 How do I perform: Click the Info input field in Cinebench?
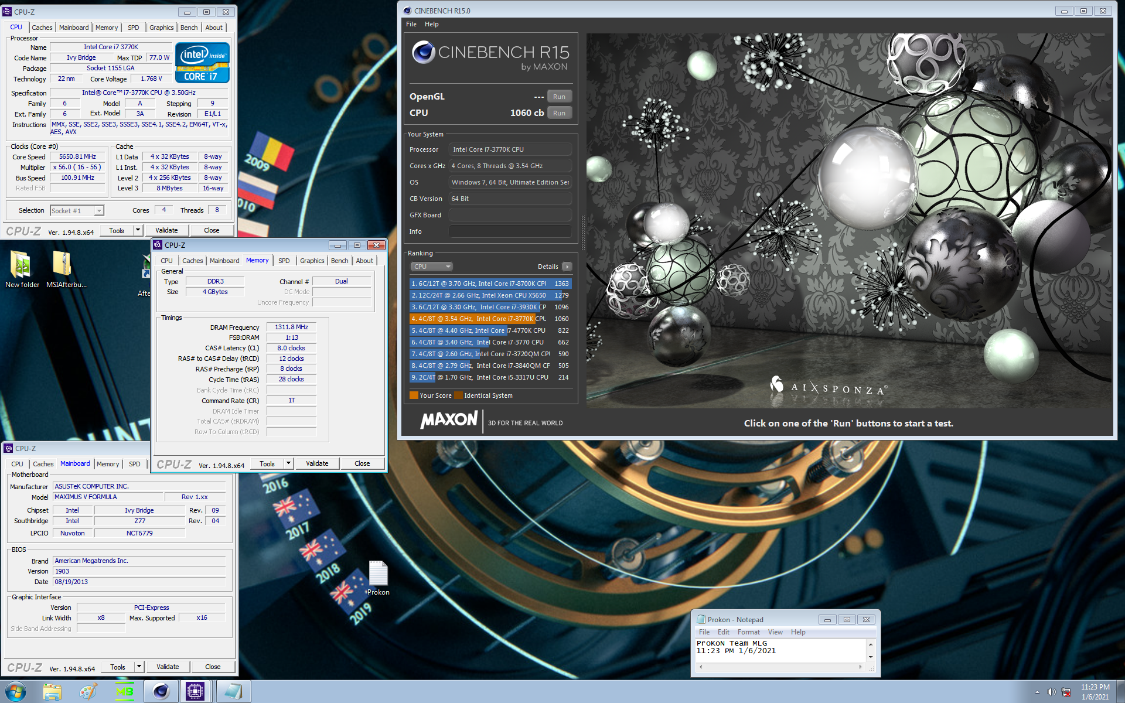tap(510, 231)
